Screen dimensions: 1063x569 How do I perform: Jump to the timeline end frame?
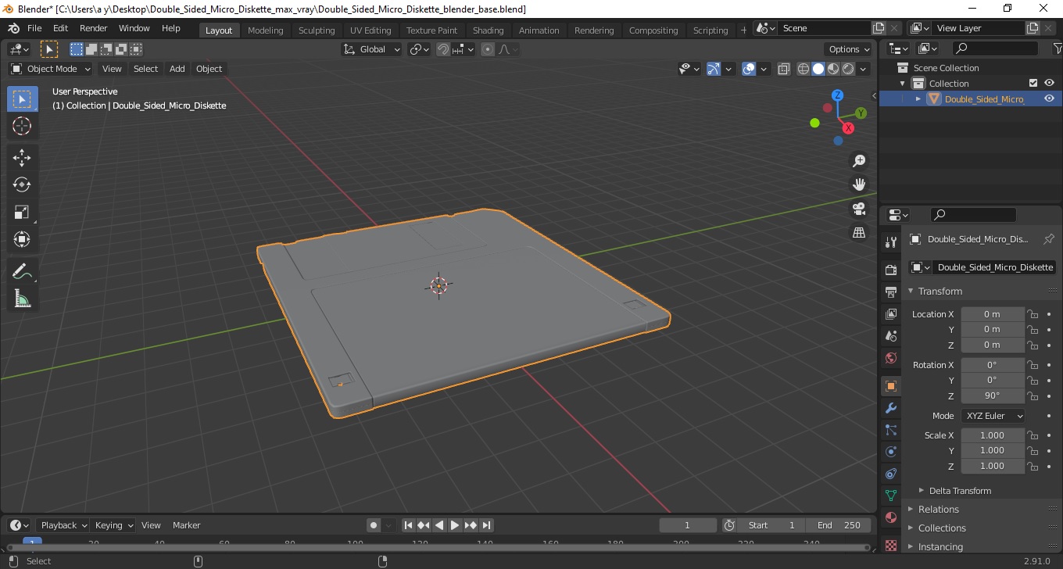(x=486, y=525)
